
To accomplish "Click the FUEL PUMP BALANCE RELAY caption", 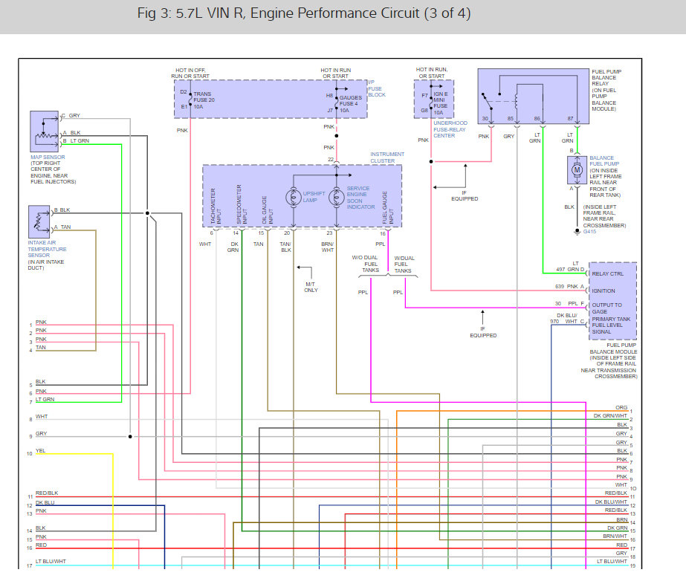I will coord(606,90).
